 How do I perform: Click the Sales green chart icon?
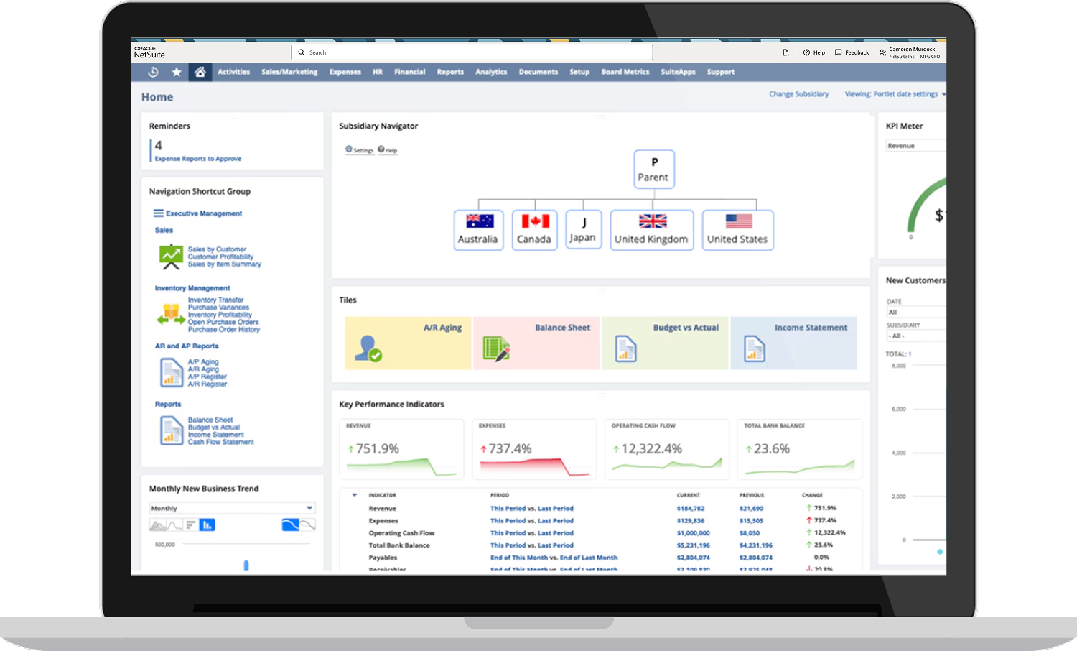click(x=171, y=257)
